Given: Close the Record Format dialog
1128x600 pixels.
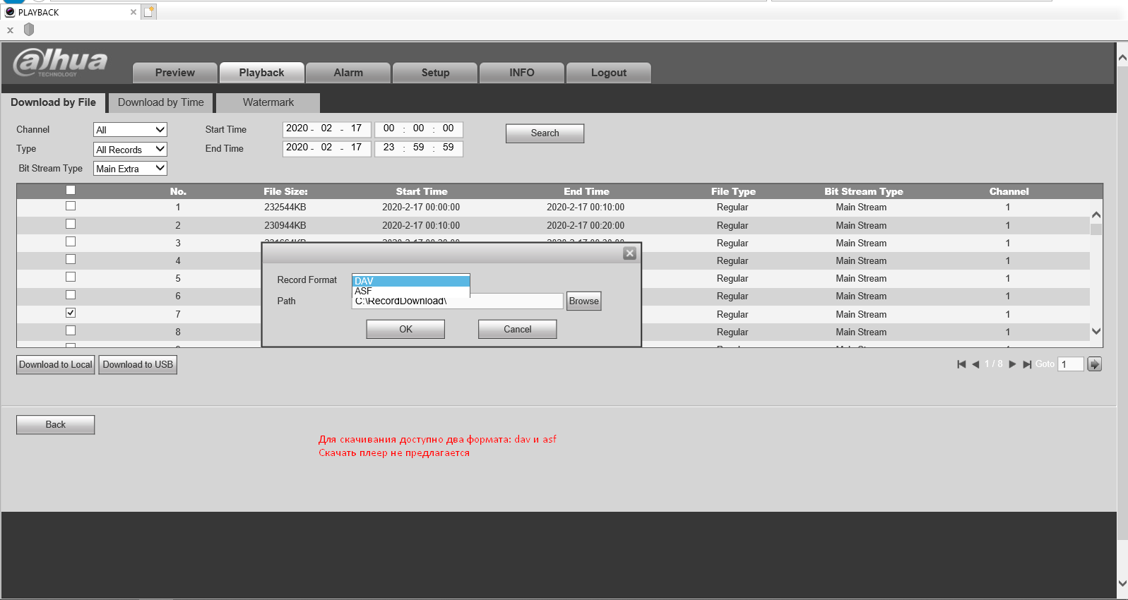Looking at the screenshot, I should pos(630,253).
